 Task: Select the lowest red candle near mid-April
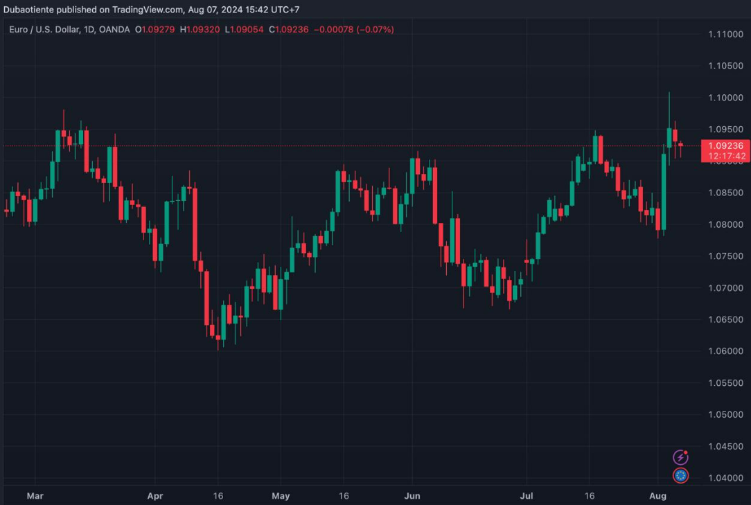click(x=218, y=338)
